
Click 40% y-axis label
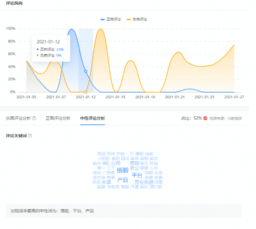(x=12, y=67)
